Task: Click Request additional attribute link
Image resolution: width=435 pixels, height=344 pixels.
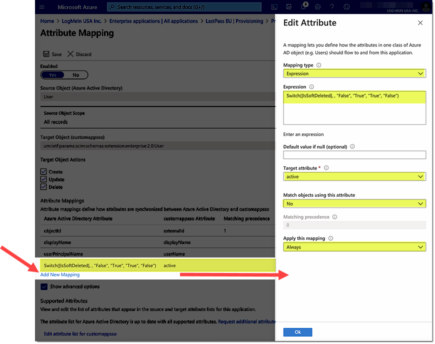Action: coord(246,321)
